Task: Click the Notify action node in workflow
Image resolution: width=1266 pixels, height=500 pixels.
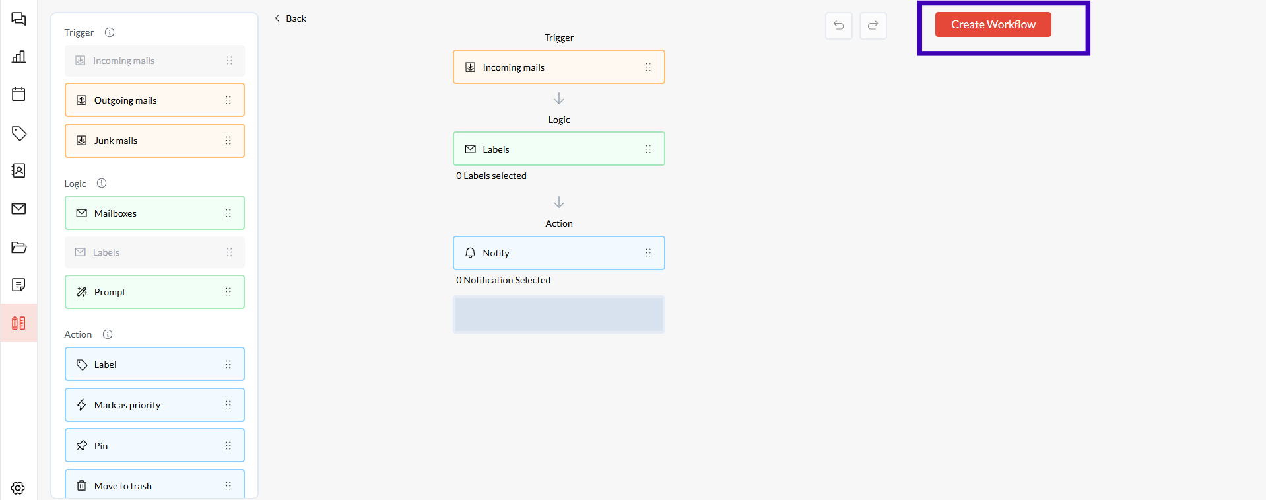Action: pyautogui.click(x=558, y=253)
